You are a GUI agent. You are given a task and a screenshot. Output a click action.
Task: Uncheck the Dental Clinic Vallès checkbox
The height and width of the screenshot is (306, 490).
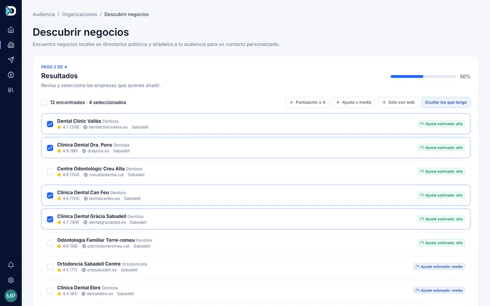click(x=50, y=124)
